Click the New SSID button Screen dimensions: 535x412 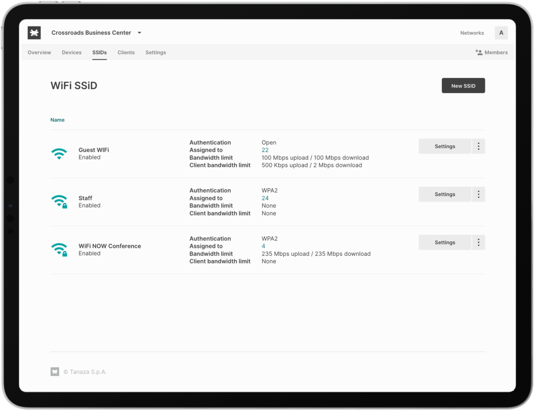click(x=463, y=85)
